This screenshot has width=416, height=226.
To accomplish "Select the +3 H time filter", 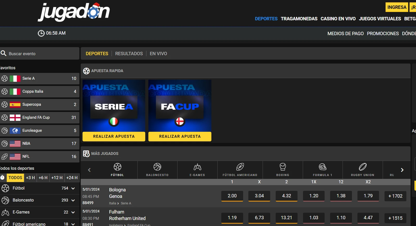I will [30, 178].
